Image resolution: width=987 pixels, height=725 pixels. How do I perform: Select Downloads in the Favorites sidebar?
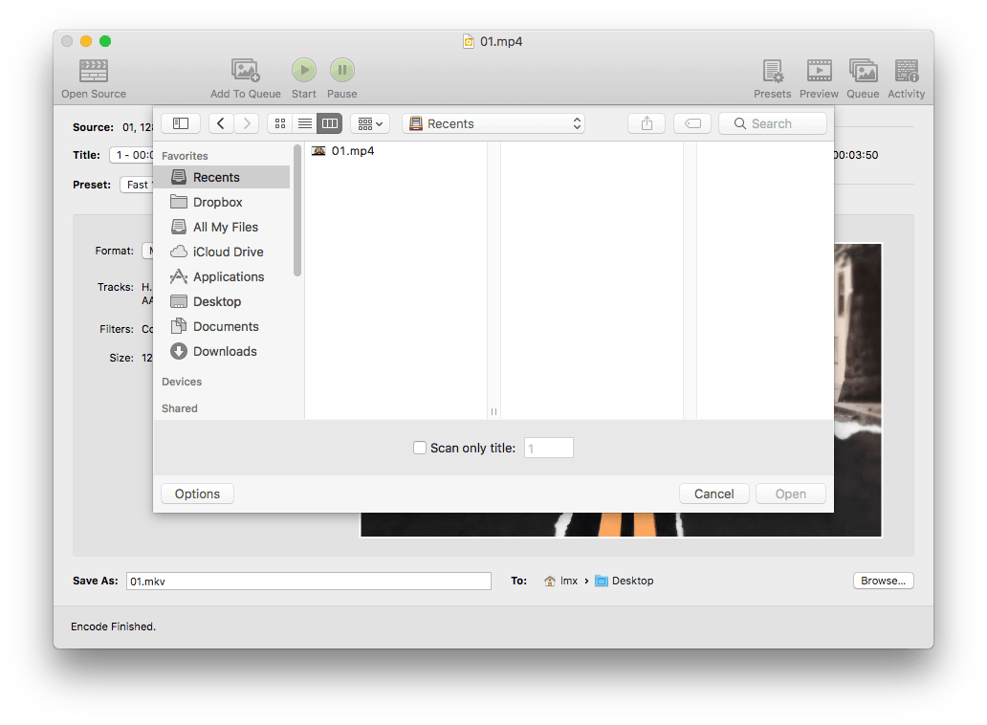click(x=224, y=351)
